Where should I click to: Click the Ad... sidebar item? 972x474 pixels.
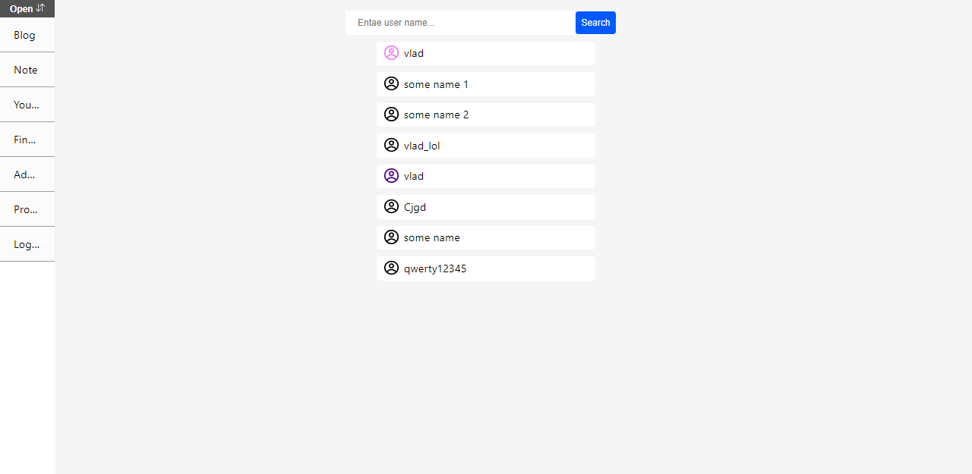click(24, 174)
